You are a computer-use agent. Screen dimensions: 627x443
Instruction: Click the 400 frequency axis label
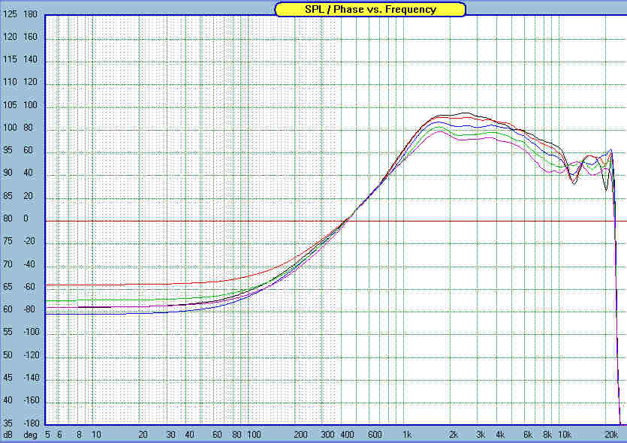[347, 435]
